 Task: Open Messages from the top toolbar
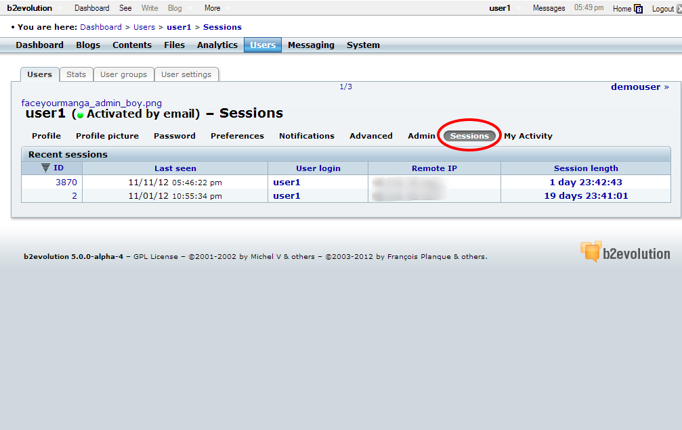[x=549, y=8]
